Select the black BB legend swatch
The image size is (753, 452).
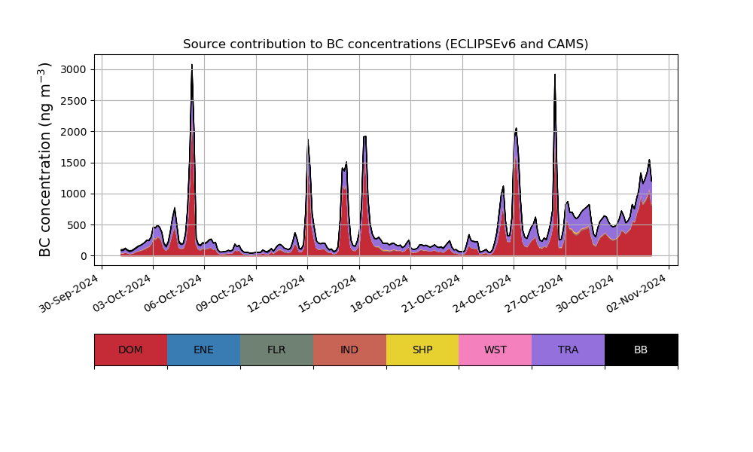point(642,350)
